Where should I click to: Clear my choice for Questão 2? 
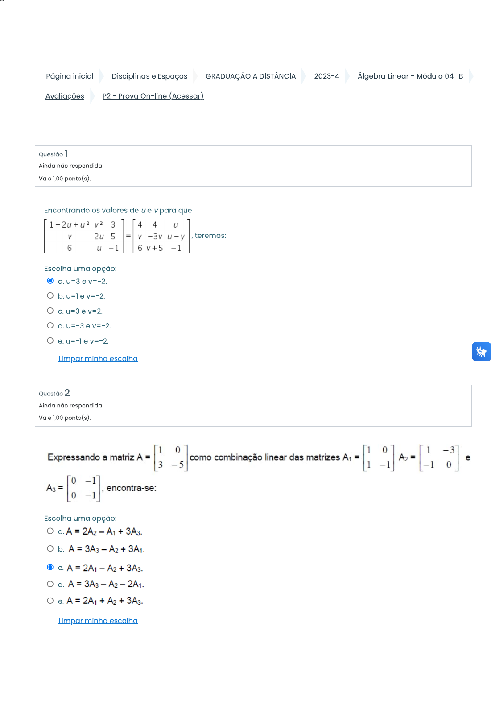[98, 621]
